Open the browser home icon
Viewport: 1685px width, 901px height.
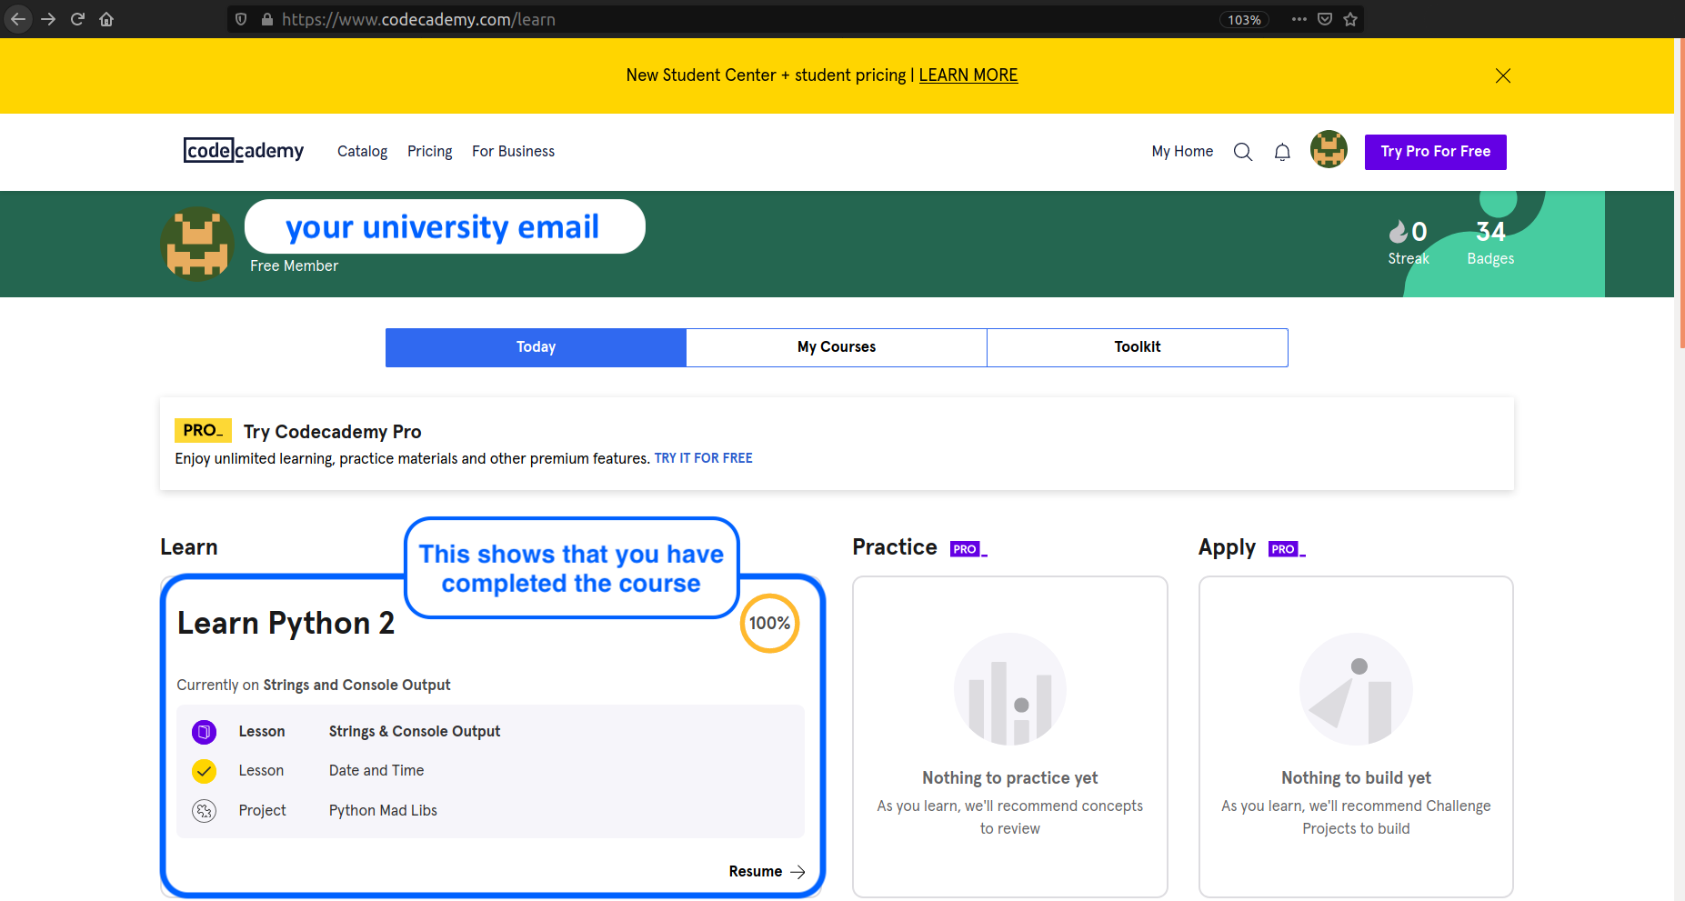tap(106, 19)
